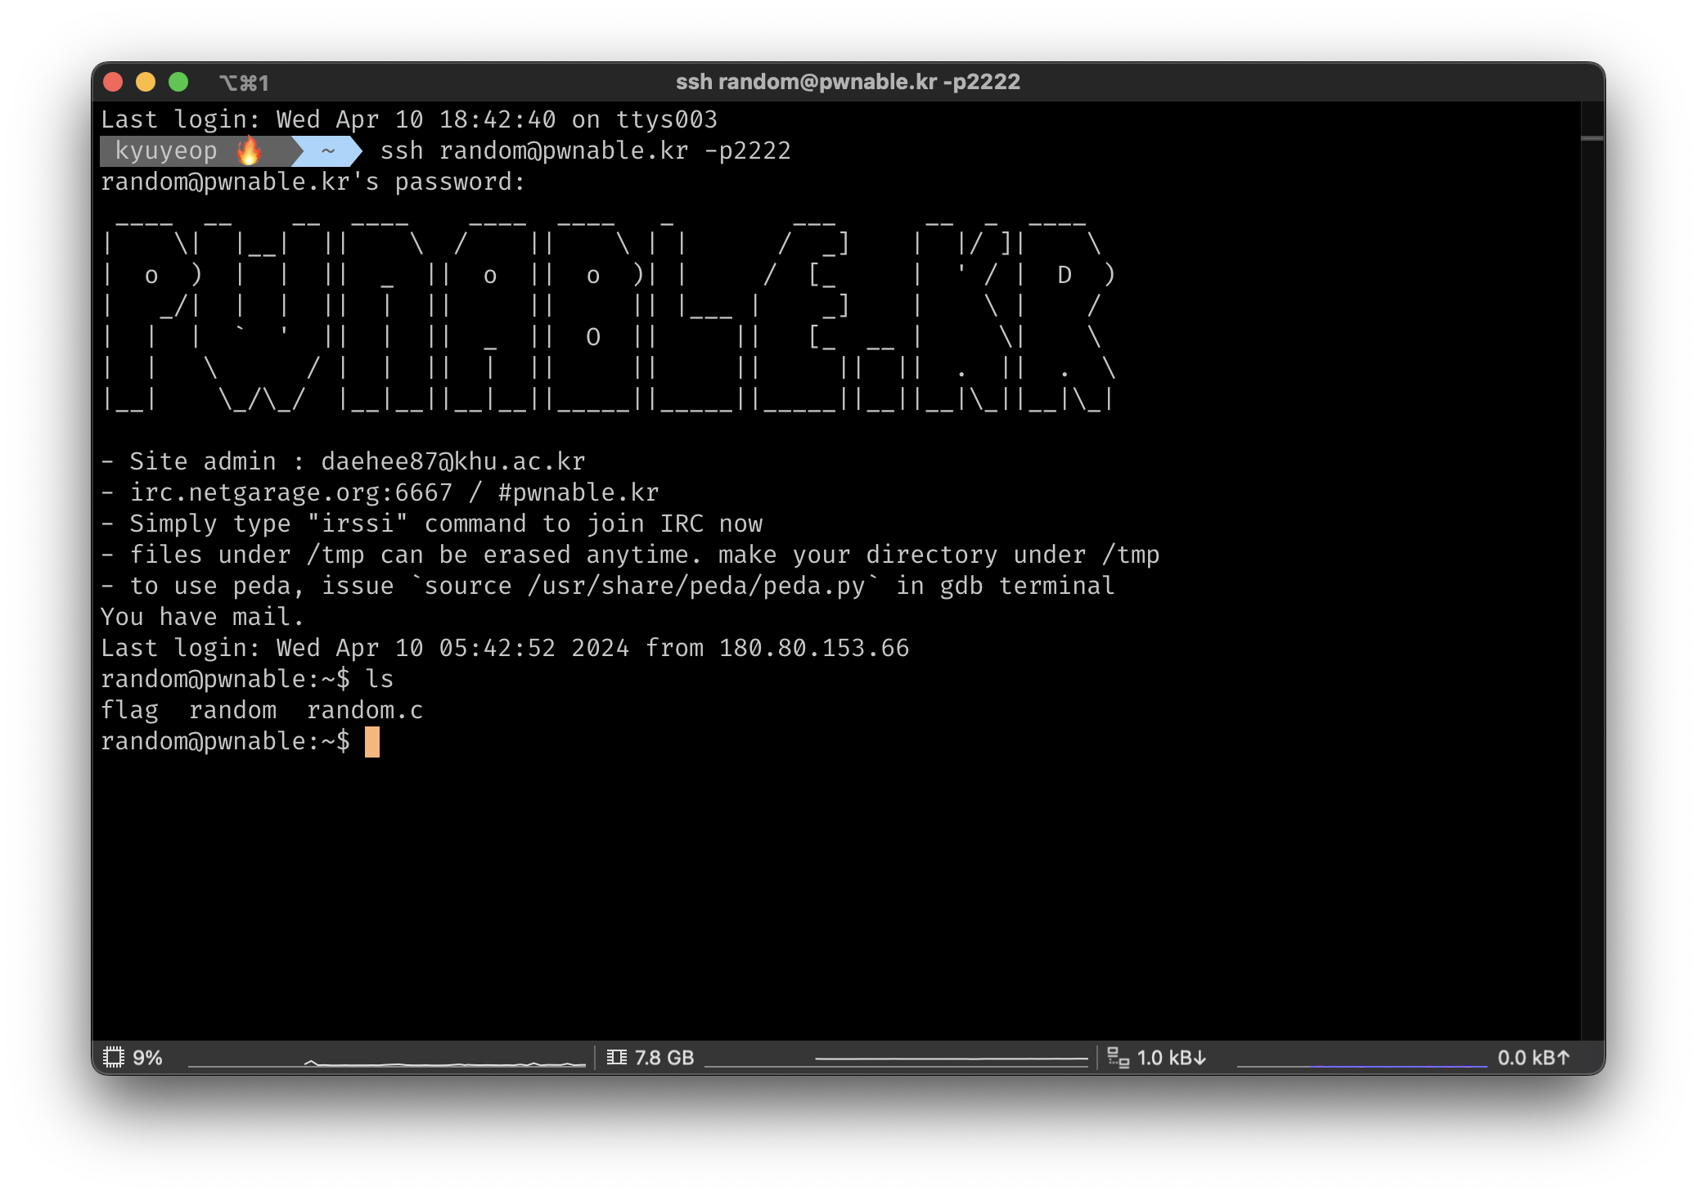Click the CPU chip icon in status bar
The height and width of the screenshot is (1196, 1697).
[x=114, y=1057]
